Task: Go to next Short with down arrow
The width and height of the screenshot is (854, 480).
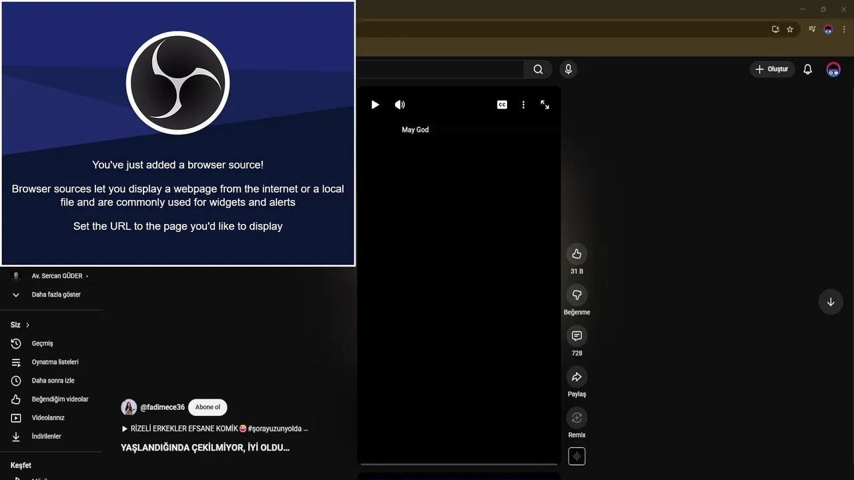Action: click(x=831, y=302)
